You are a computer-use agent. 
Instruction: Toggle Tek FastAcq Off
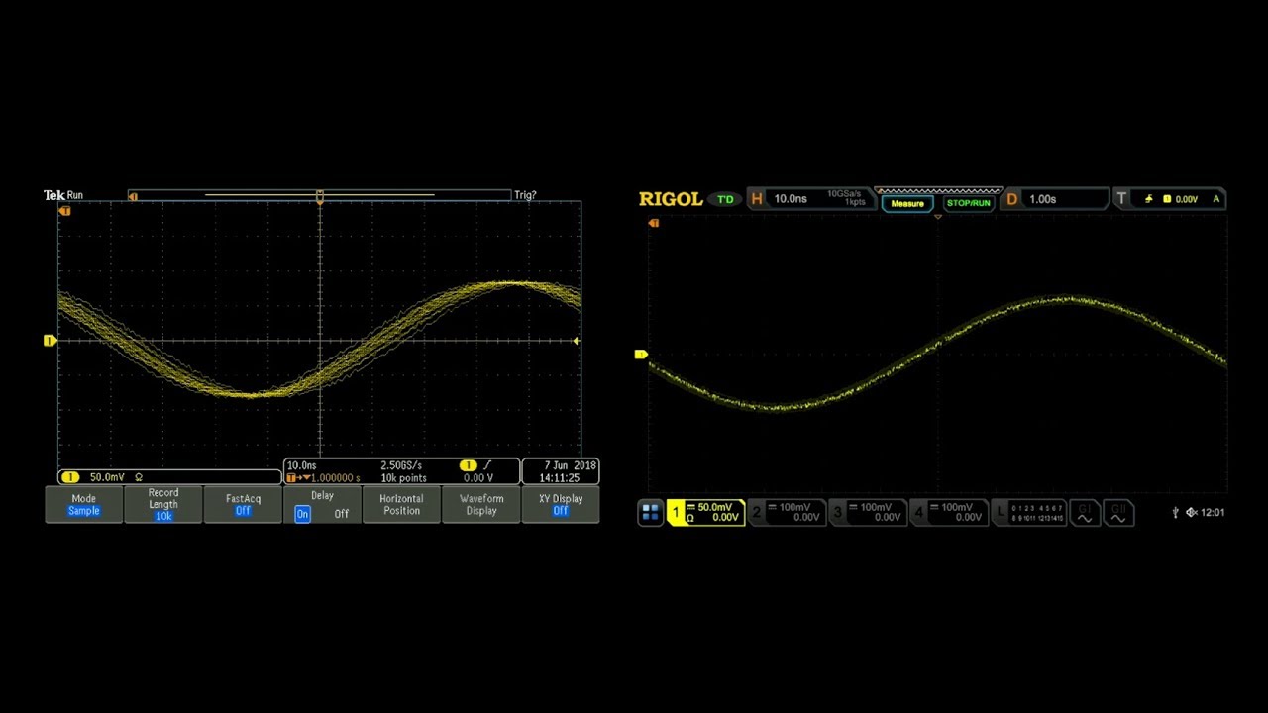click(243, 505)
